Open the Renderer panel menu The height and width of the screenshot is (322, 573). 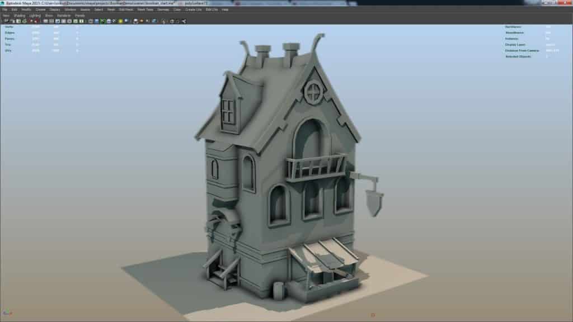point(63,15)
